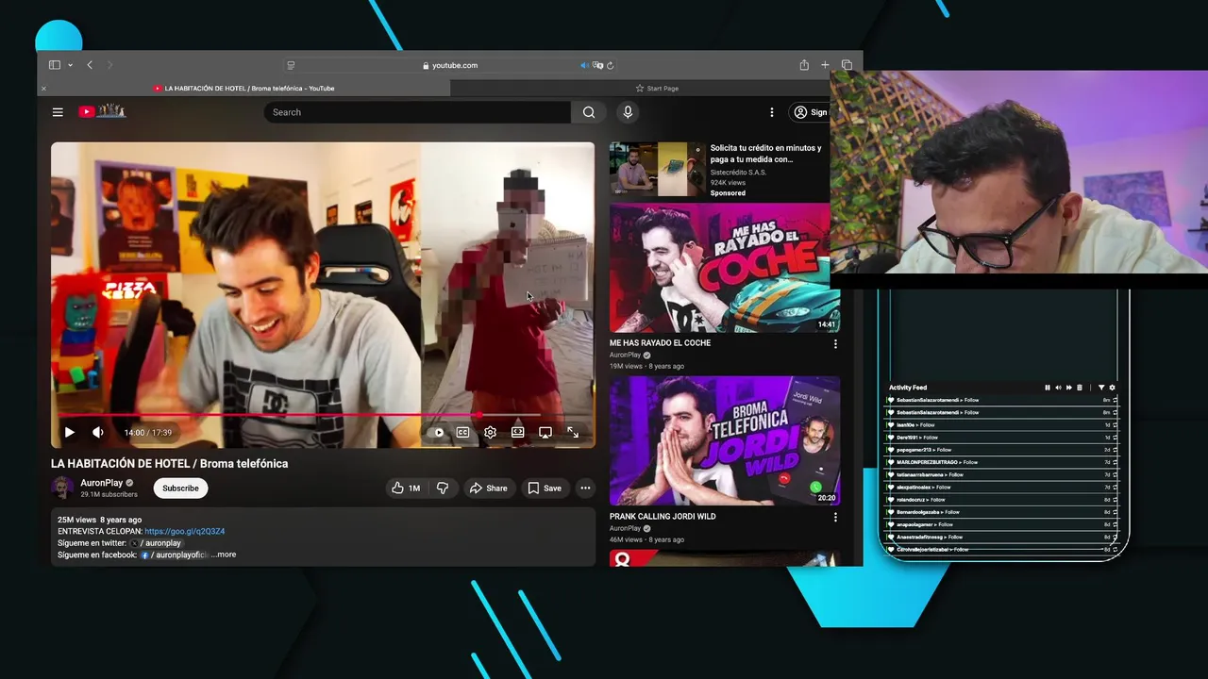Replay the MARLONPEREZBUITRAGO follow alert

click(1116, 462)
